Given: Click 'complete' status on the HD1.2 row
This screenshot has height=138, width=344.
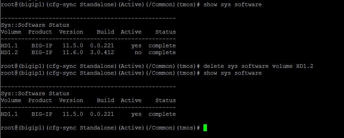Looking at the screenshot, I should [x=162, y=52].
